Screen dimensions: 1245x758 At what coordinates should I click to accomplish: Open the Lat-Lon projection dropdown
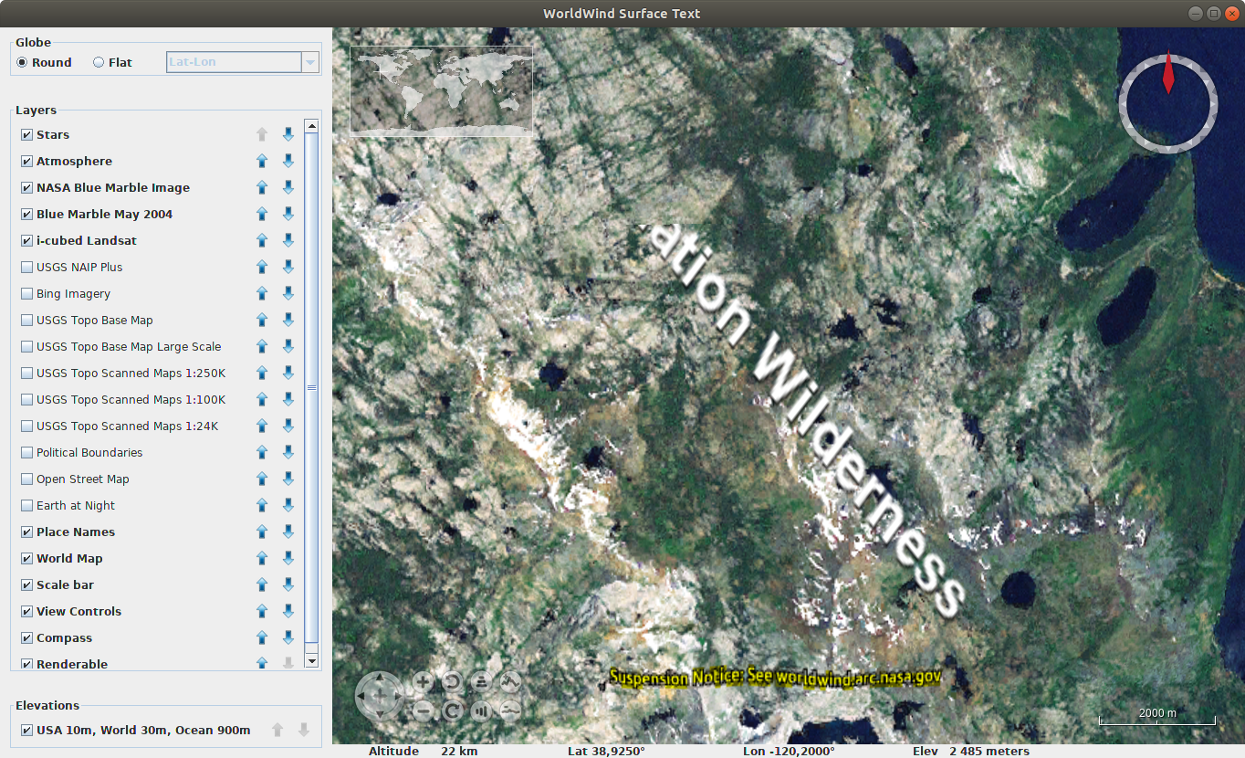(310, 62)
